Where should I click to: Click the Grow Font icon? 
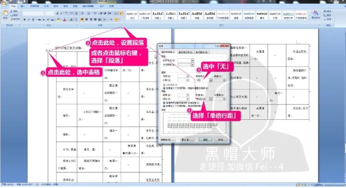(58, 13)
